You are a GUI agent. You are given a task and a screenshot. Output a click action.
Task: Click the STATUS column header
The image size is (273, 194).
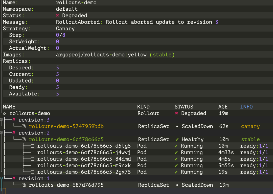(x=184, y=107)
